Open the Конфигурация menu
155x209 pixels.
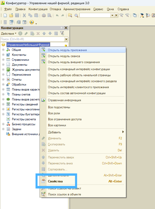(38, 9)
